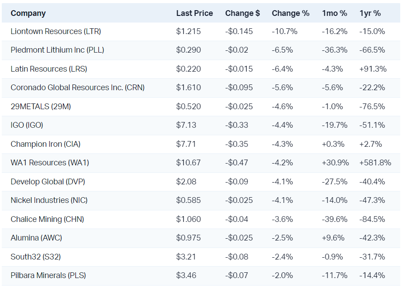Sort by the Company column header
Screen dimensions: 402x290
(x=28, y=13)
